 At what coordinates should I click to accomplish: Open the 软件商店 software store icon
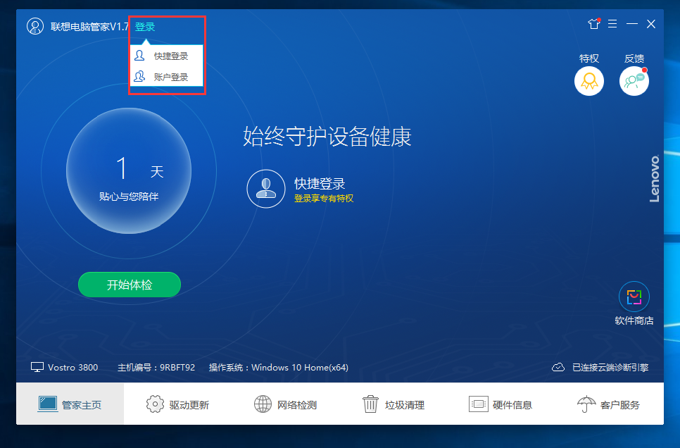click(x=634, y=297)
